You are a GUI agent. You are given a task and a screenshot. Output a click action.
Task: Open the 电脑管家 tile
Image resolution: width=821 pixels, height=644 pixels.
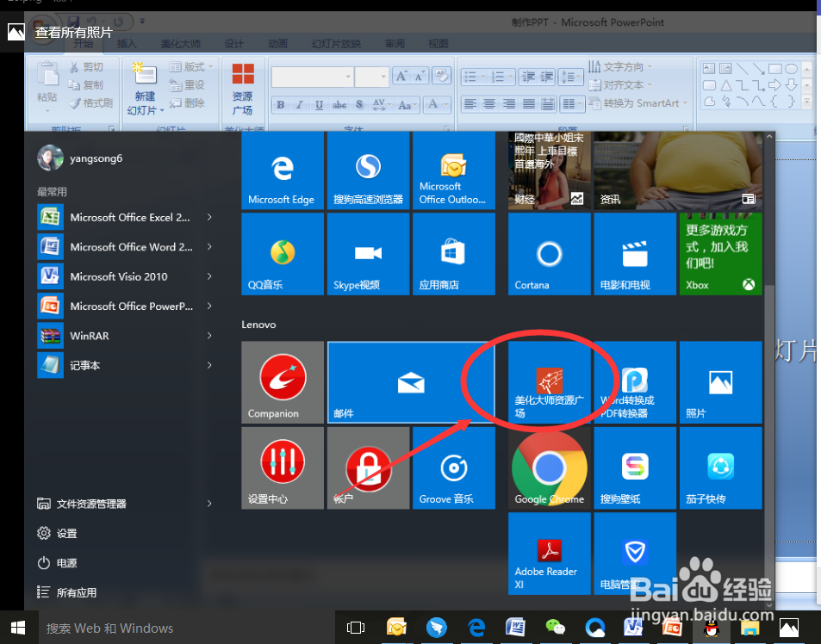pos(635,553)
